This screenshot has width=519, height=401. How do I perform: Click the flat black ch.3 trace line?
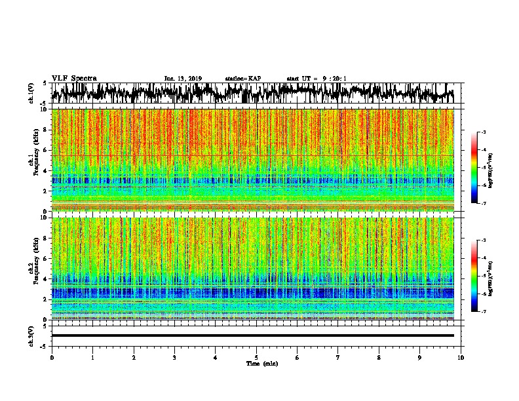coord(252,335)
